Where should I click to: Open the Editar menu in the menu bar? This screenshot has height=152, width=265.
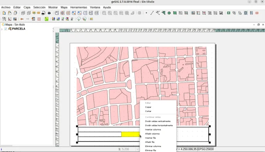[x=17, y=7]
